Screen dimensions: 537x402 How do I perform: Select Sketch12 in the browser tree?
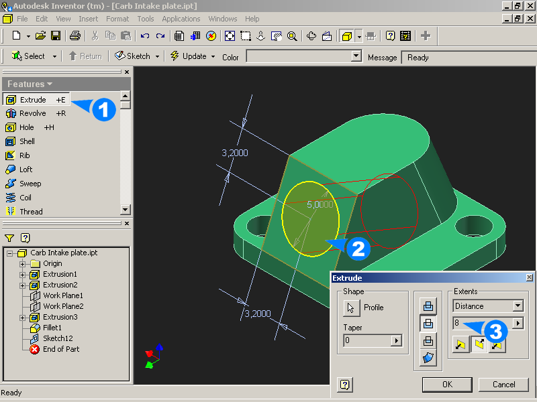pos(57,338)
